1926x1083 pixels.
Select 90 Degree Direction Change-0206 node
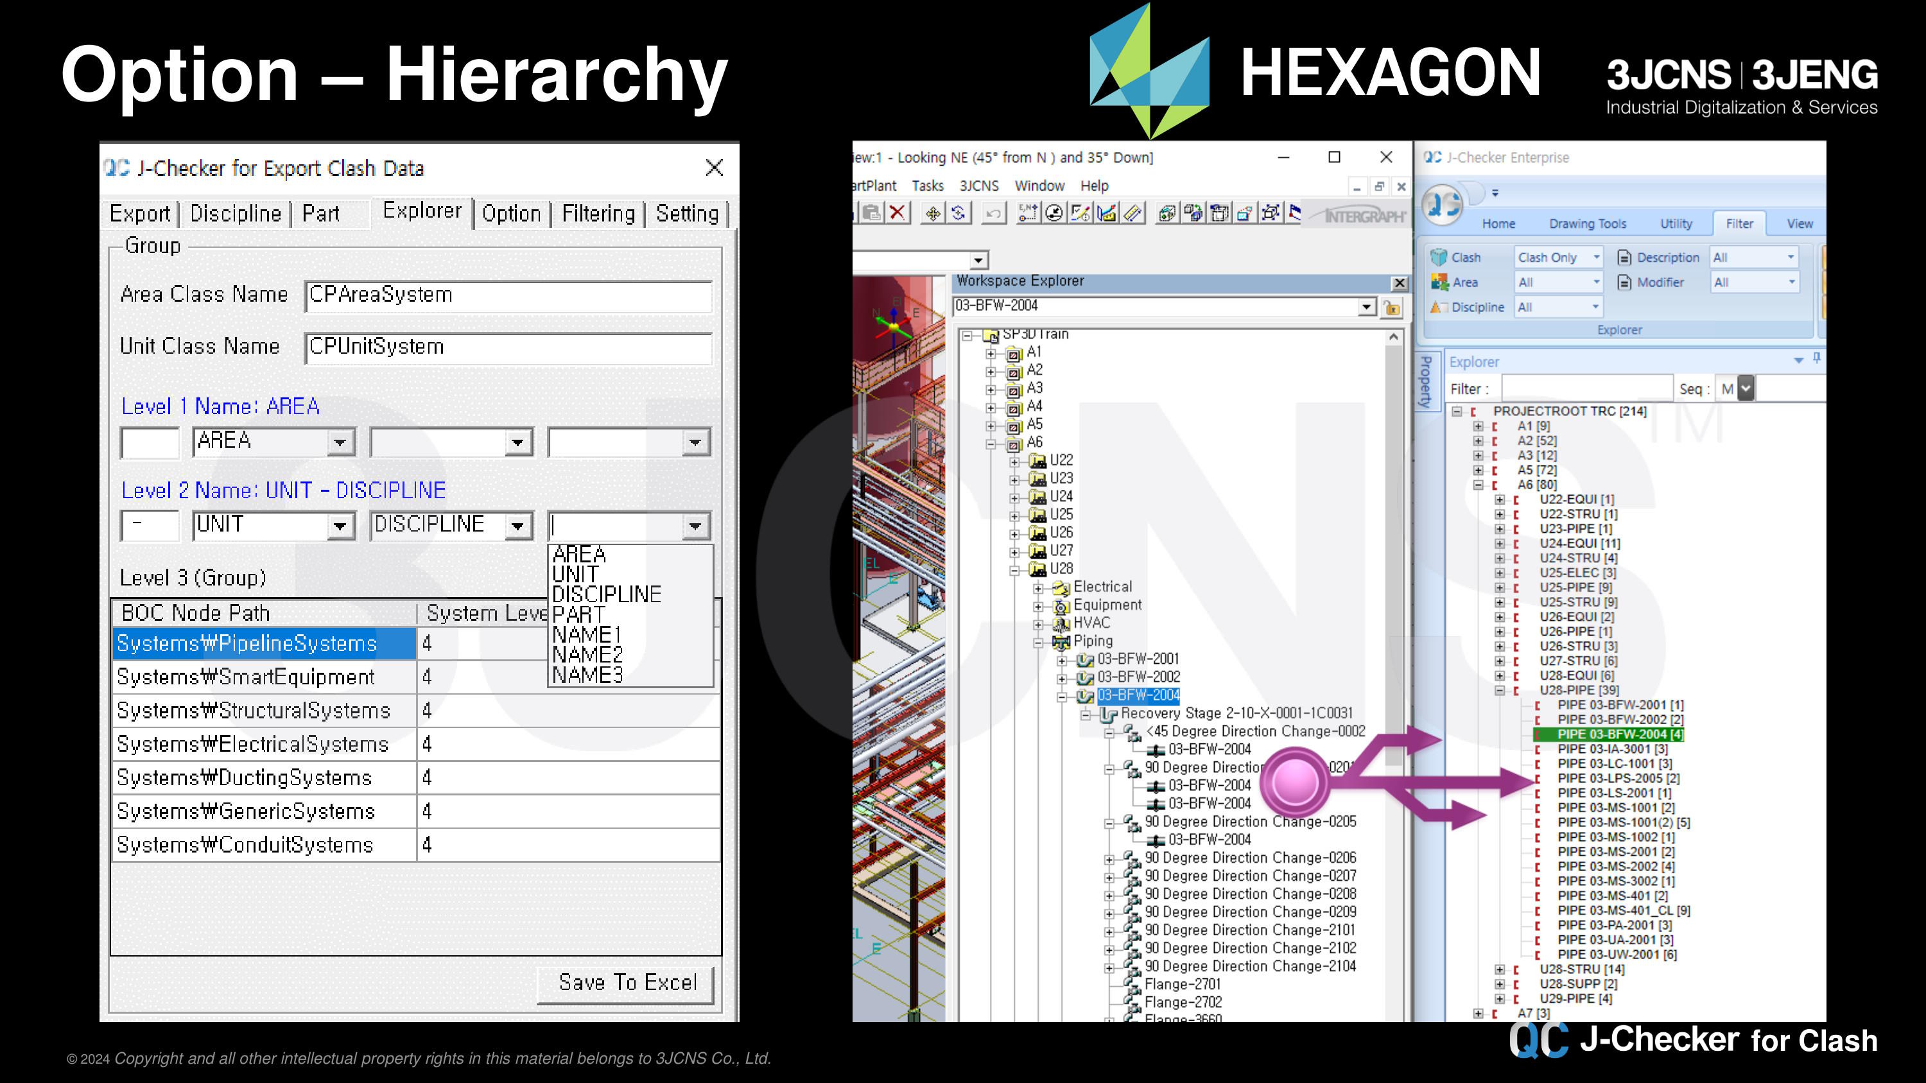(1250, 858)
